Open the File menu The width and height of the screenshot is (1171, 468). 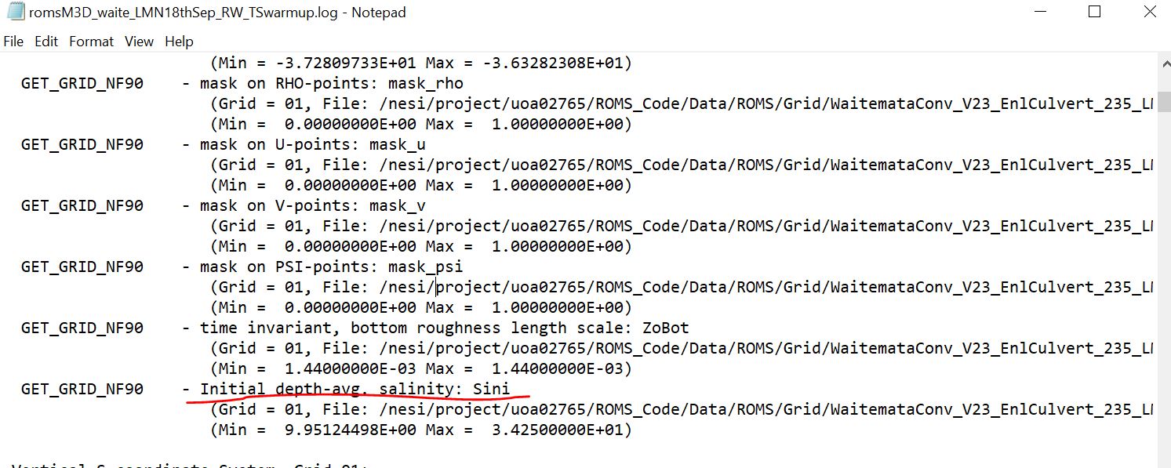[x=13, y=42]
